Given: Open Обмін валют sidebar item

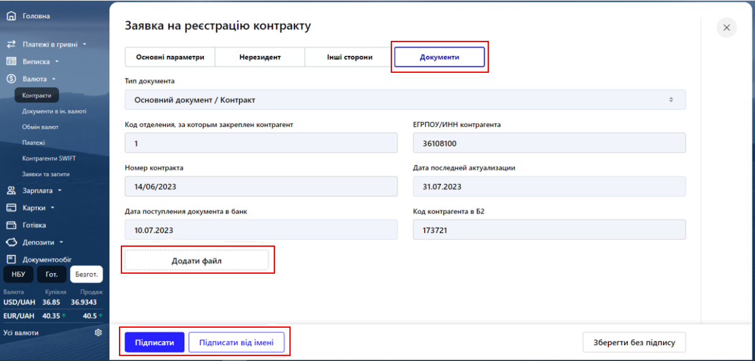Looking at the screenshot, I should click(40, 127).
